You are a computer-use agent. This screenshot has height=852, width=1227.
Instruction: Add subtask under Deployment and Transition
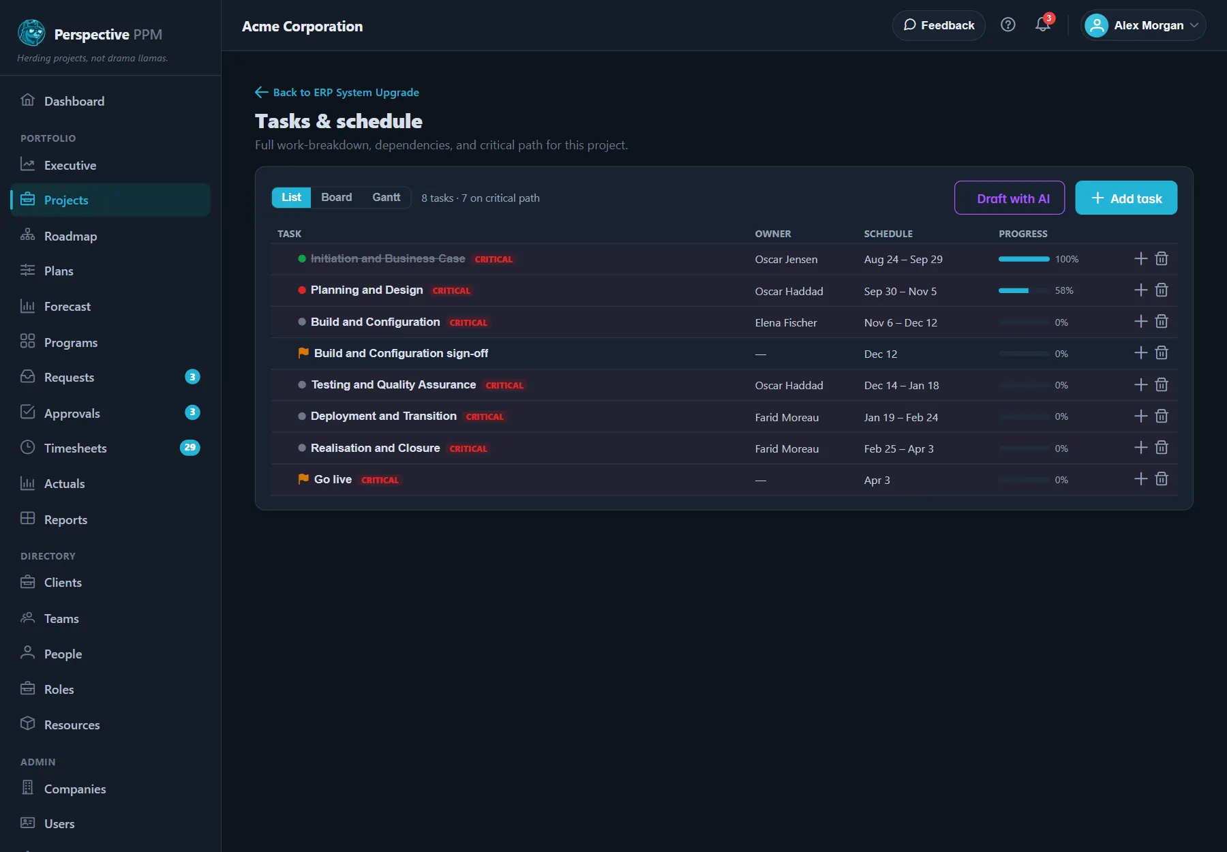[1140, 416]
